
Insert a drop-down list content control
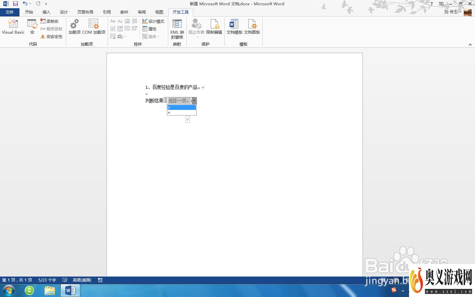[127, 29]
